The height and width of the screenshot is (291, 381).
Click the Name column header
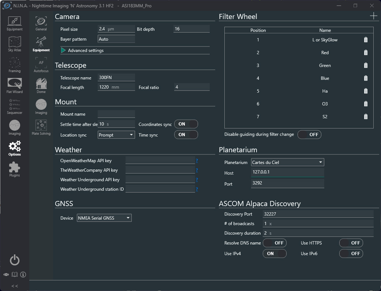coord(325,30)
